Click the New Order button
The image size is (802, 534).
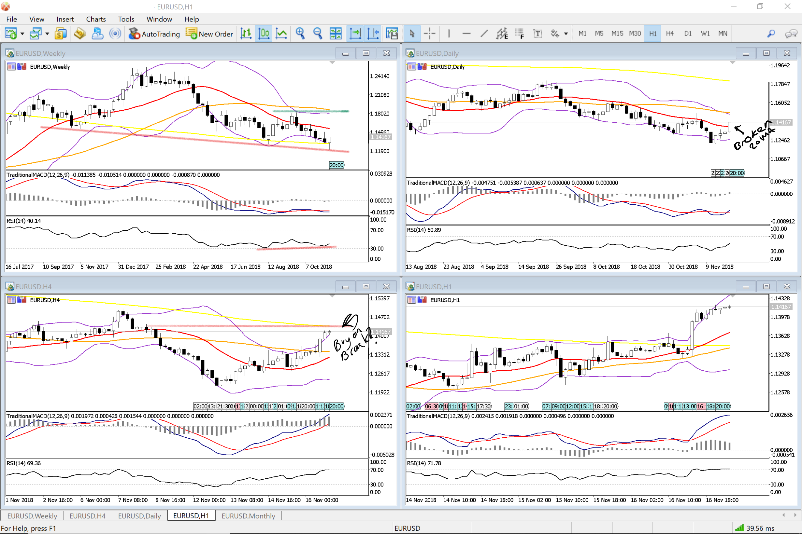click(209, 34)
